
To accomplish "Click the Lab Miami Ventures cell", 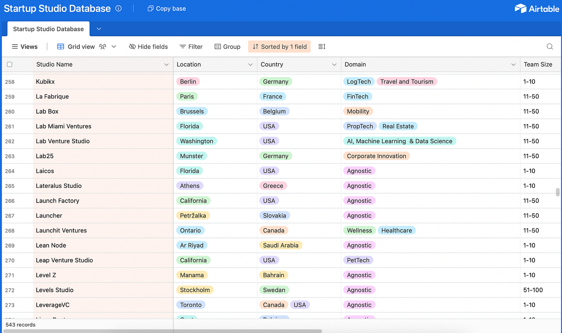I will [x=103, y=126].
